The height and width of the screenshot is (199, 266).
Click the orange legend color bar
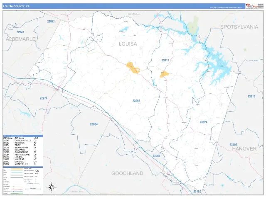coord(17,169)
